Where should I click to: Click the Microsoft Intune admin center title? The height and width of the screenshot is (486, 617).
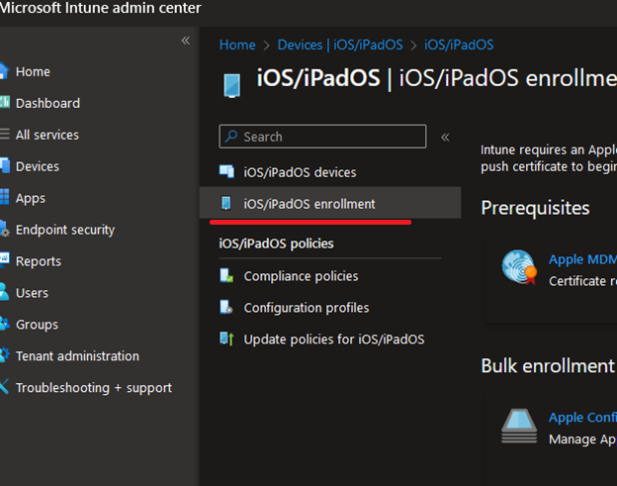101,8
